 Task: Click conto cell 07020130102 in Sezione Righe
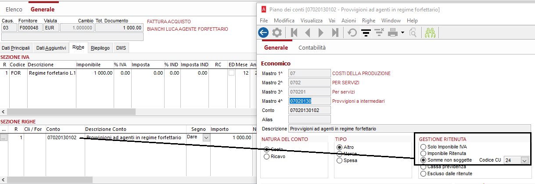[65, 138]
